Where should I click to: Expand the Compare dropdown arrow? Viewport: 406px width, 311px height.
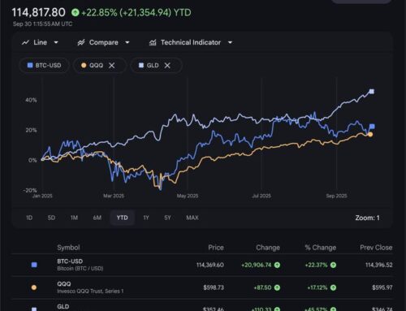(127, 42)
